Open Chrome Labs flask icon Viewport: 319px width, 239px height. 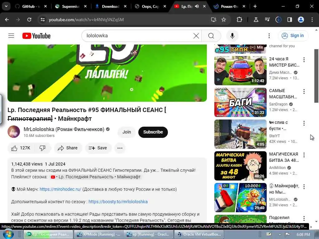(x=256, y=20)
